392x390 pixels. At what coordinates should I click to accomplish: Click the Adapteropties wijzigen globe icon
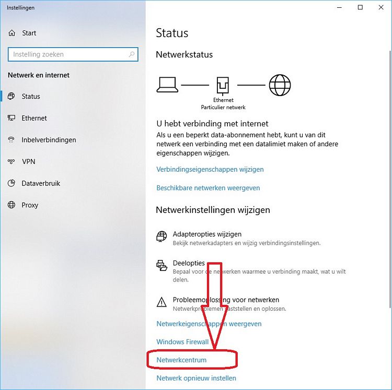(x=162, y=236)
